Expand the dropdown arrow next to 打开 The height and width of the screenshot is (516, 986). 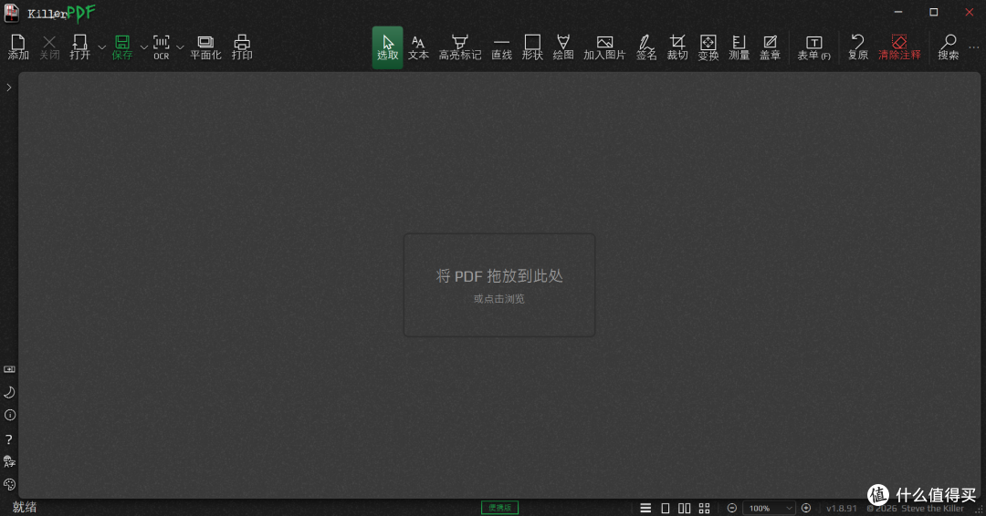point(102,47)
